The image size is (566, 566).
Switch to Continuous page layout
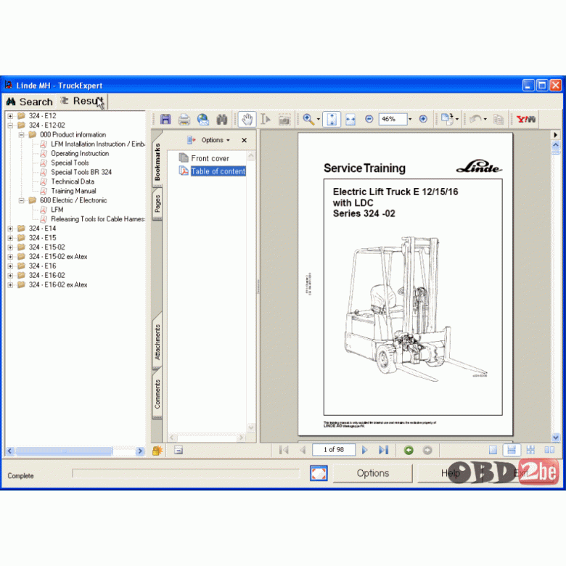click(x=512, y=450)
